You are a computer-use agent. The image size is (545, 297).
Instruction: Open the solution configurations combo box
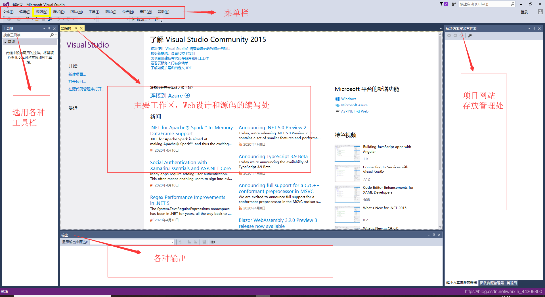[x=87, y=19]
